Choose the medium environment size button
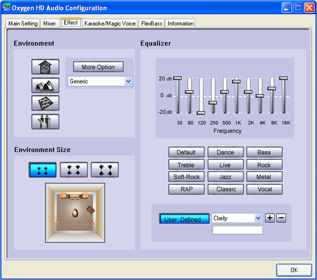 click(x=74, y=170)
